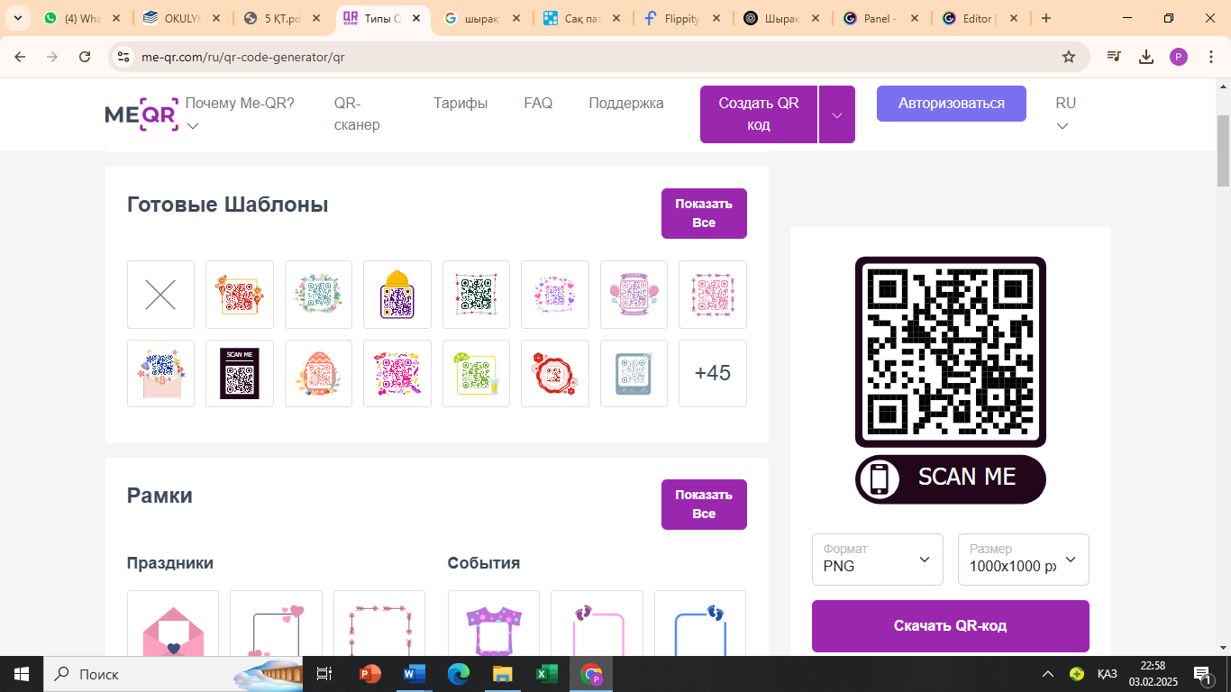Screen dimensions: 1231x692
Task: Select the flower envelope blue template
Action: (x=160, y=373)
